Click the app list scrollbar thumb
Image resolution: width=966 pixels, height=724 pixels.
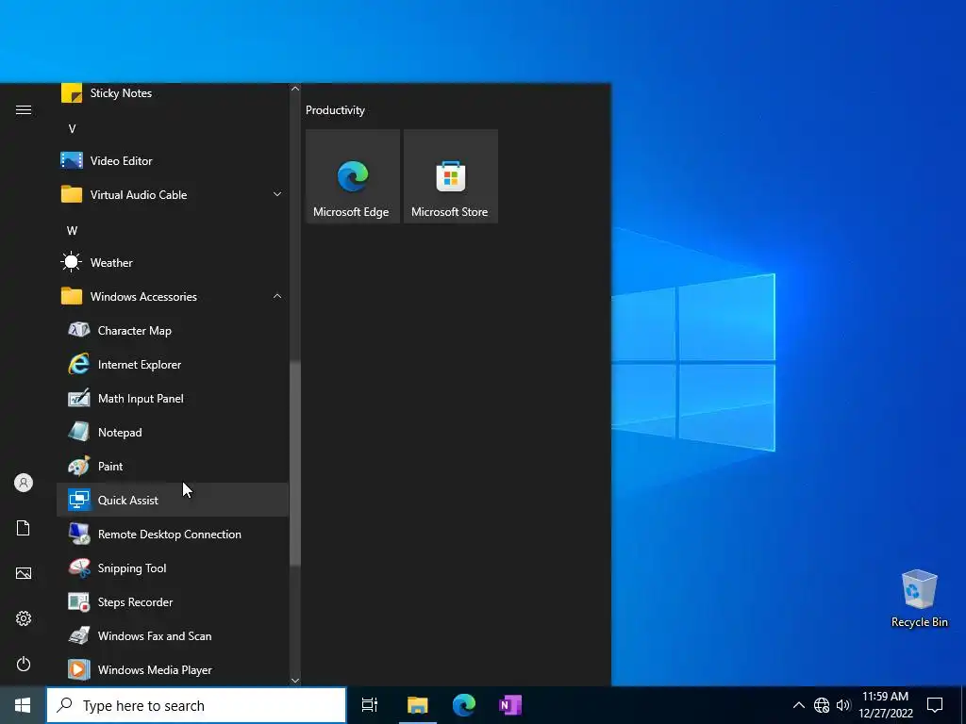coord(295,464)
